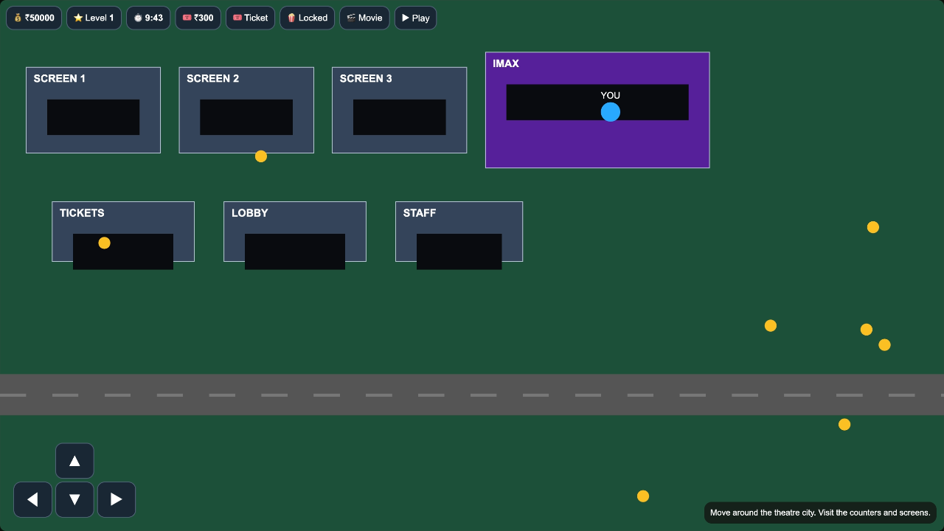The width and height of the screenshot is (944, 531).
Task: Start the game with Play button
Action: click(415, 18)
